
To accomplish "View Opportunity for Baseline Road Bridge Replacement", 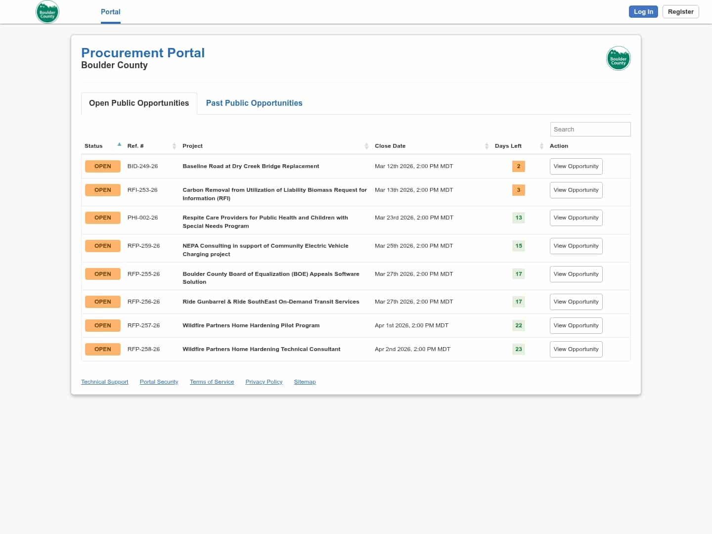I will coord(576,167).
